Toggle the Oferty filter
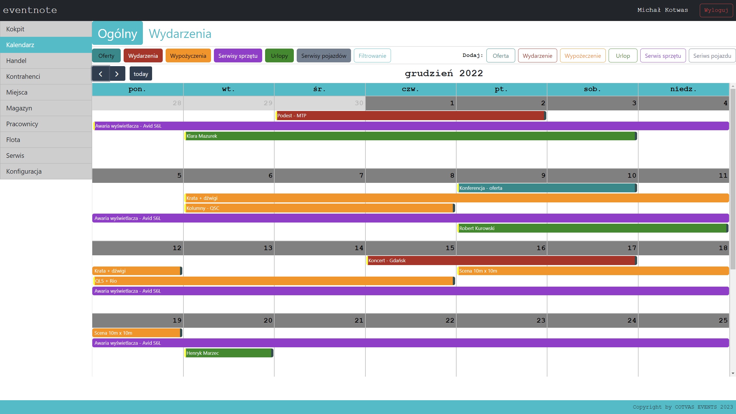Image resolution: width=736 pixels, height=414 pixels. tap(106, 56)
